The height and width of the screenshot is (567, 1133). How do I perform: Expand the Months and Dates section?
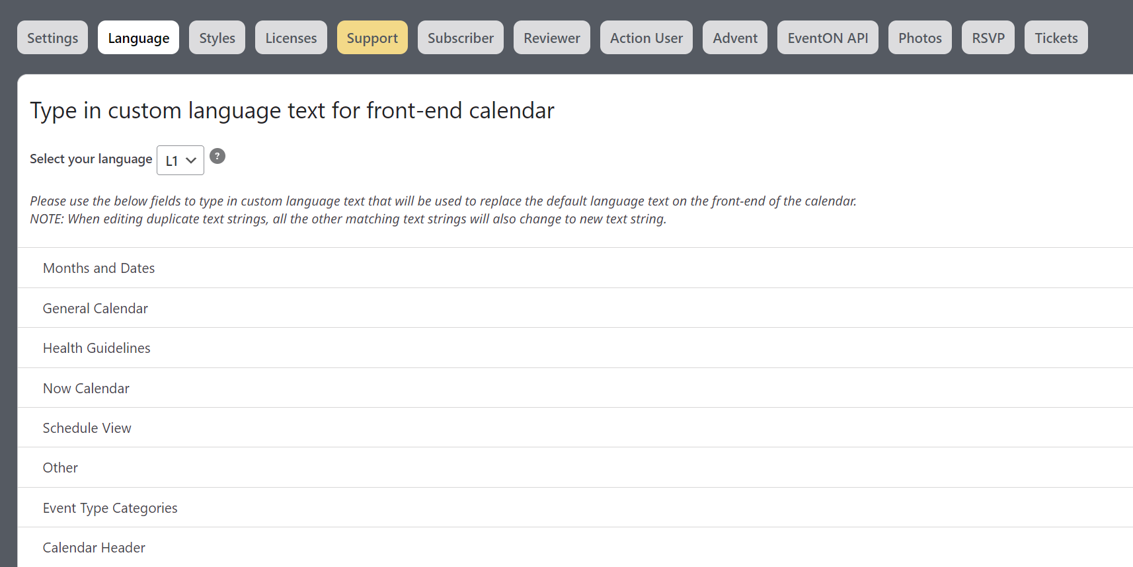(x=575, y=268)
